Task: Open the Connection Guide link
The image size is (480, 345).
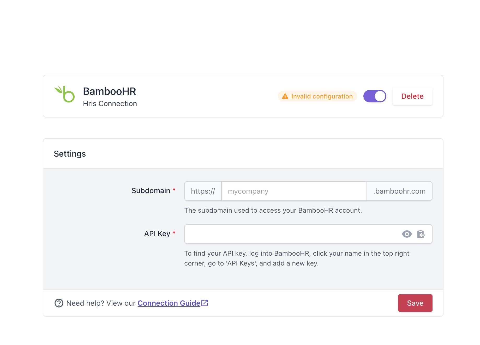Action: [169, 303]
